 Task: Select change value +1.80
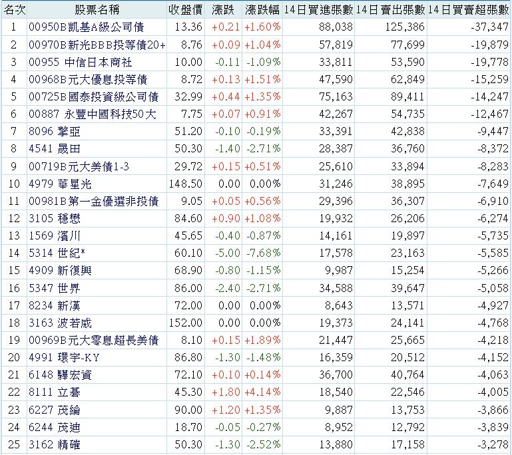click(x=226, y=392)
